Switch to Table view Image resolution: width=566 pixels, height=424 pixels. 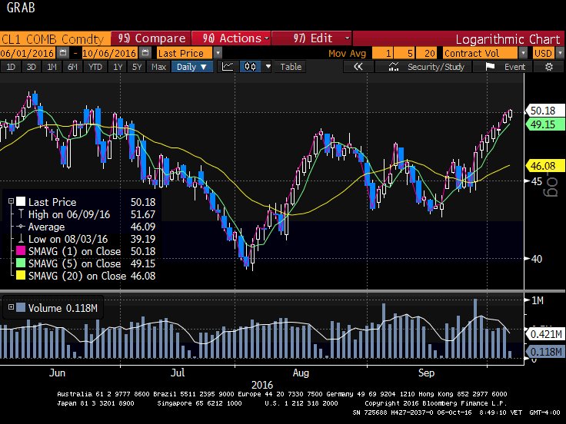pos(291,67)
